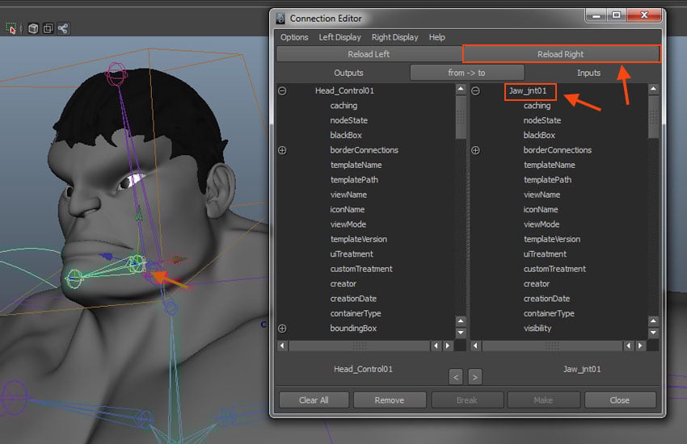Toggle the 'from -> to' direction button
Screen dimensions: 687x444
pyautogui.click(x=467, y=73)
